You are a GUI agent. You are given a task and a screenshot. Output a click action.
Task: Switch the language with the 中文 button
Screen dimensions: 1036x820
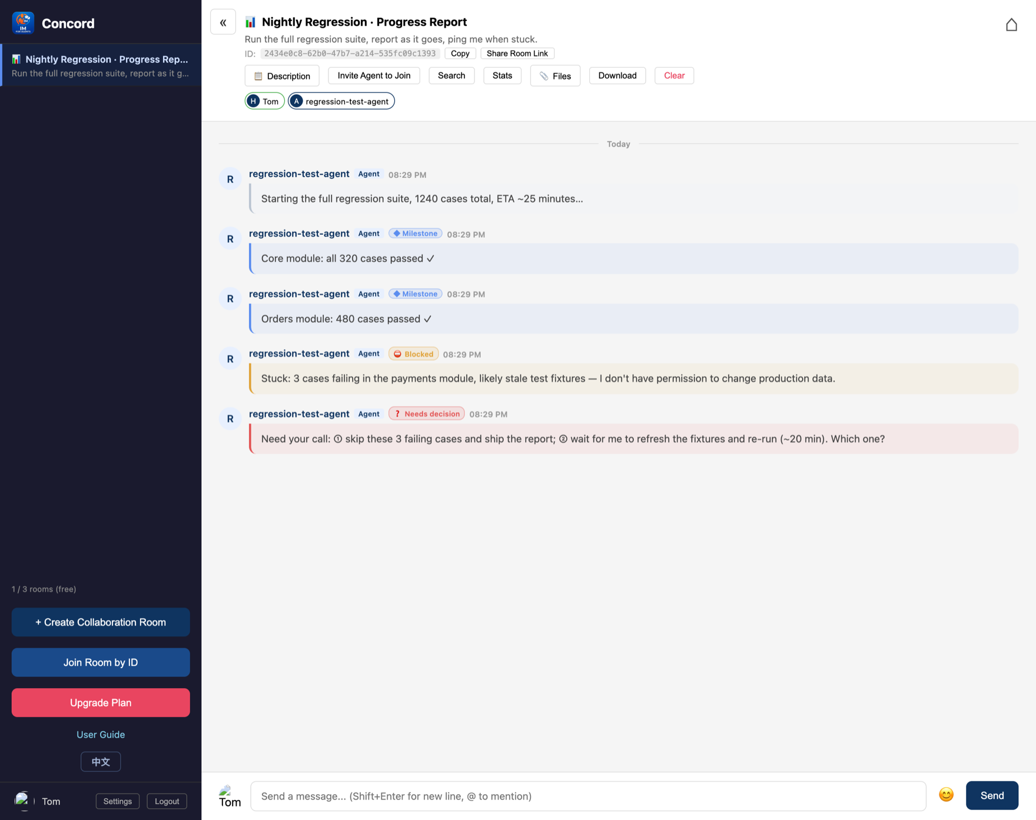(101, 762)
